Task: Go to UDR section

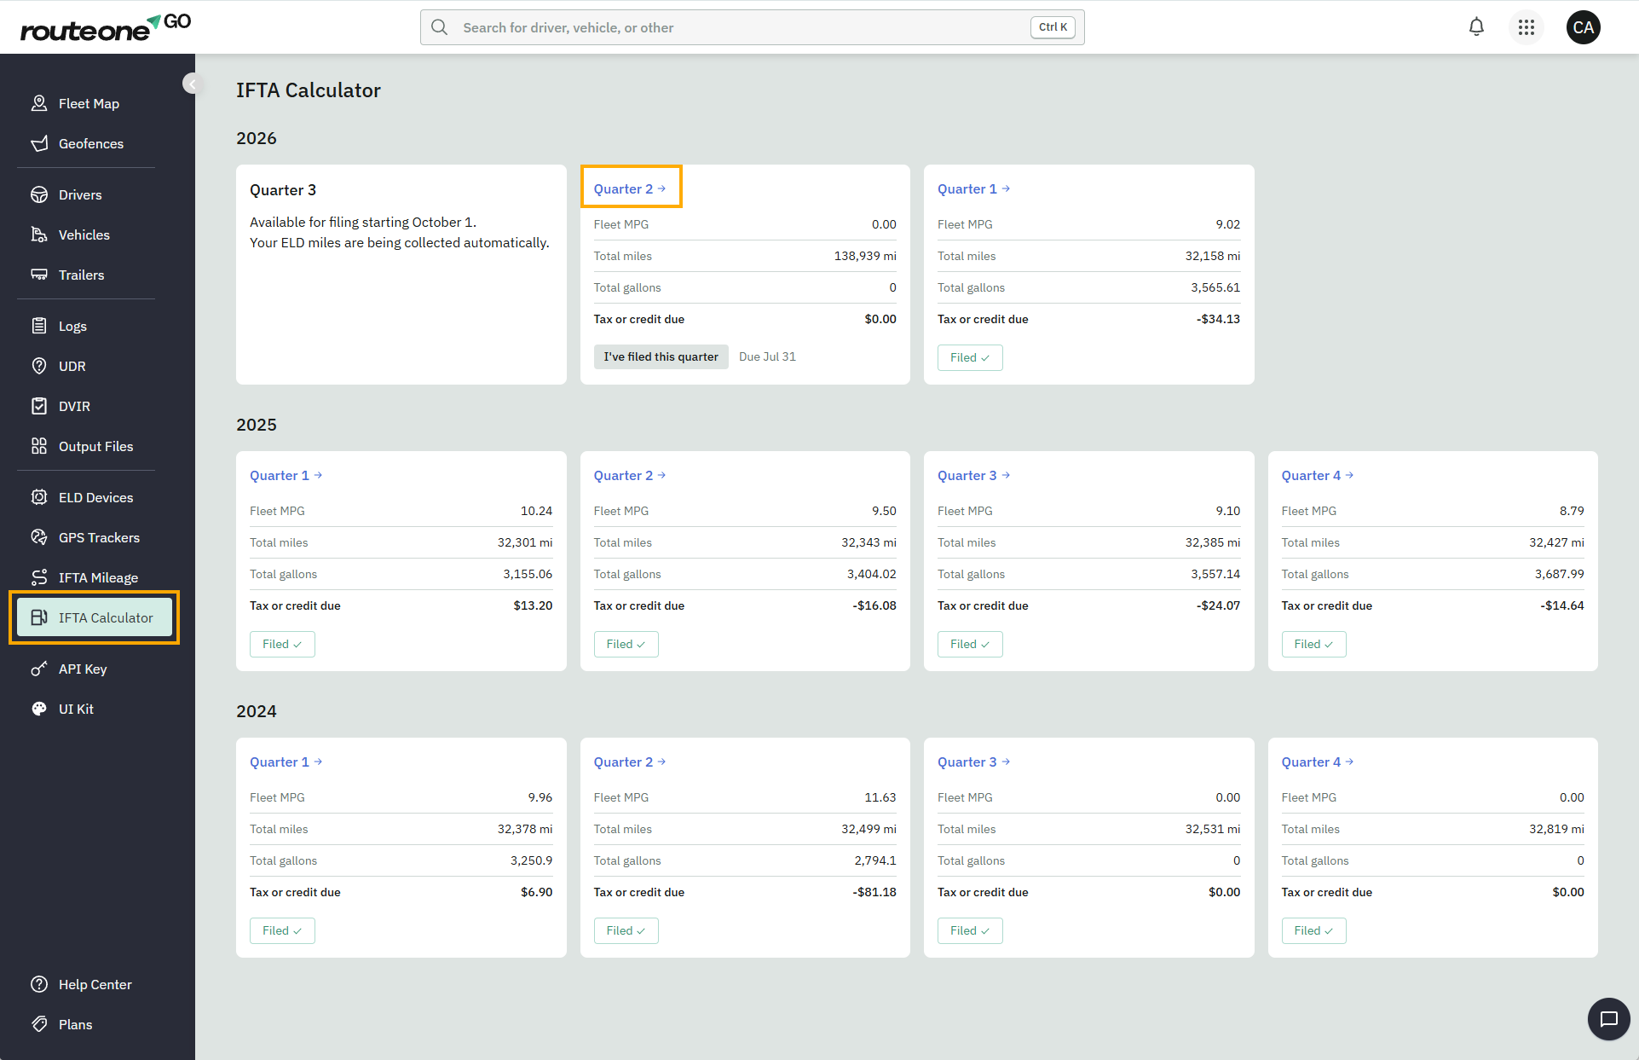Action: point(72,366)
